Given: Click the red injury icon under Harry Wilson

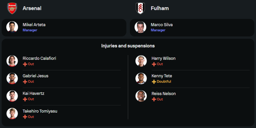Looking at the screenshot, I should point(154,64).
